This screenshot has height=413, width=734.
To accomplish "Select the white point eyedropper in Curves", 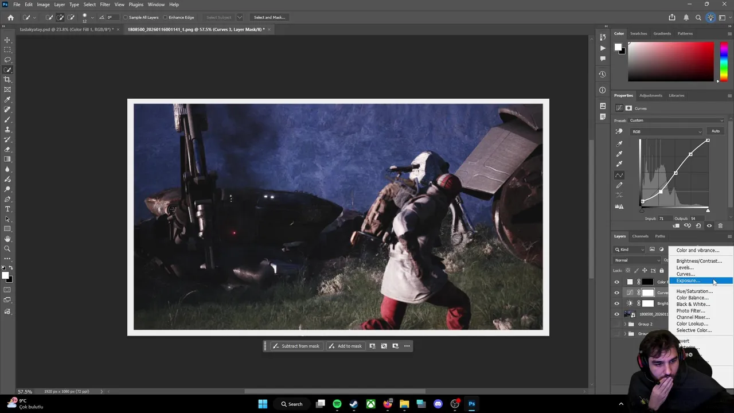I will pos(619,164).
